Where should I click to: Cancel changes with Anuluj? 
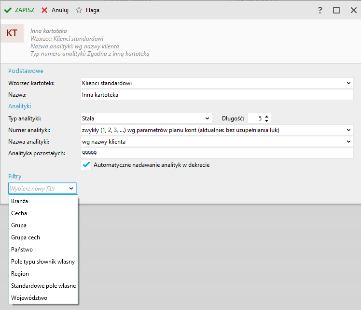click(55, 10)
